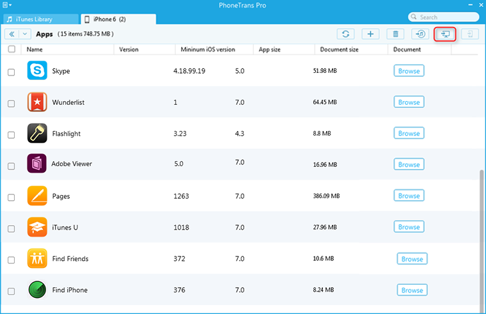Click the transfer to device icon

469,34
